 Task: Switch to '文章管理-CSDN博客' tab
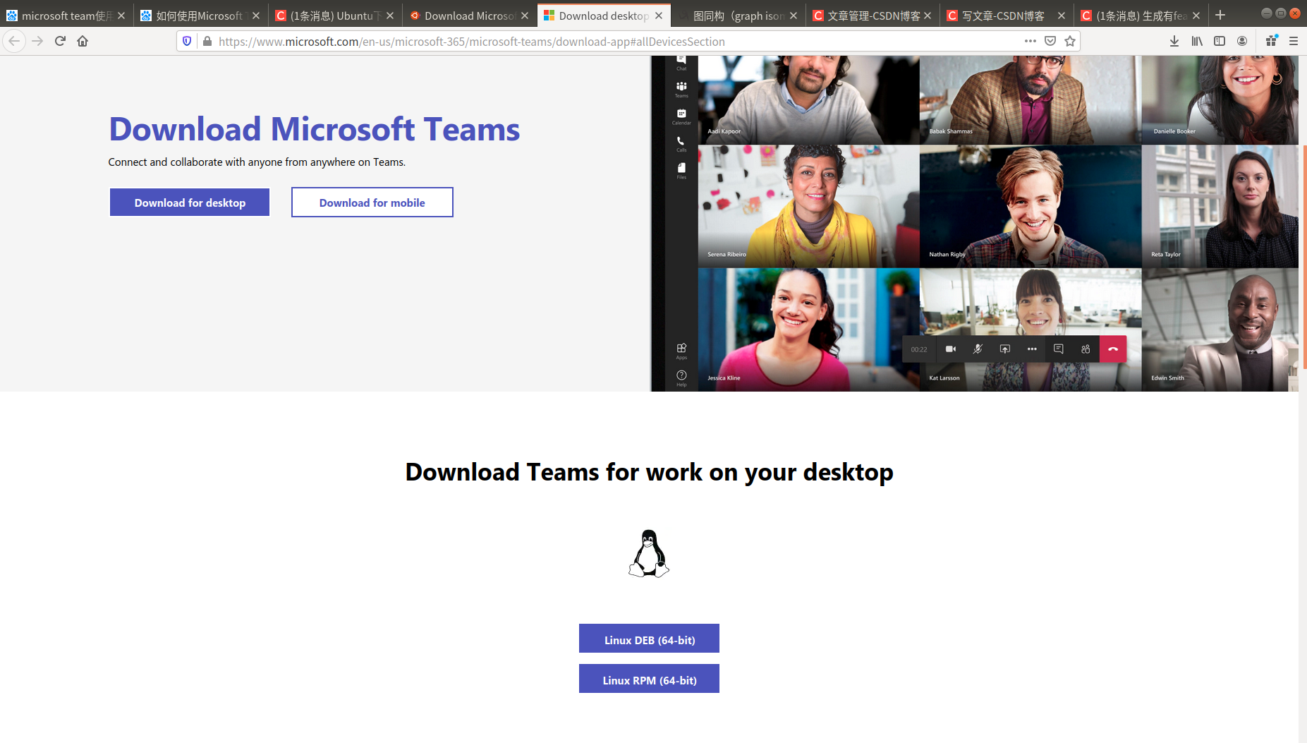click(873, 16)
